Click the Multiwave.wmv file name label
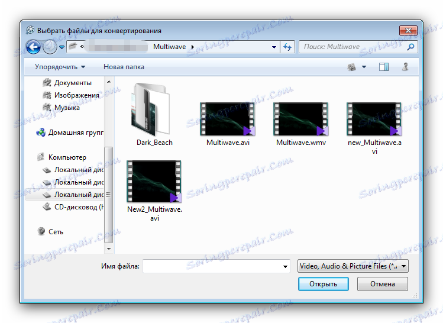Image resolution: width=443 pixels, height=323 pixels. (301, 143)
